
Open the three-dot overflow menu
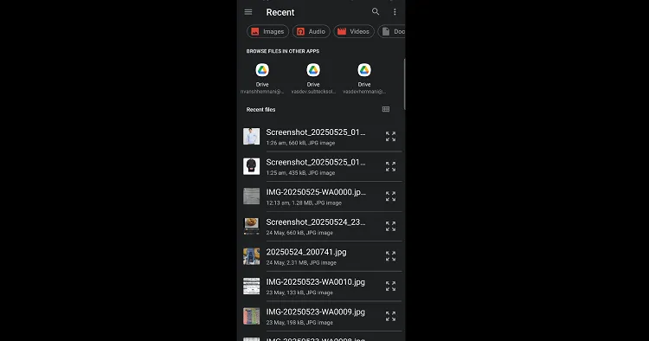pos(395,12)
